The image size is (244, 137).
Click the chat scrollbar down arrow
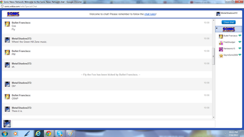(x=213, y=117)
